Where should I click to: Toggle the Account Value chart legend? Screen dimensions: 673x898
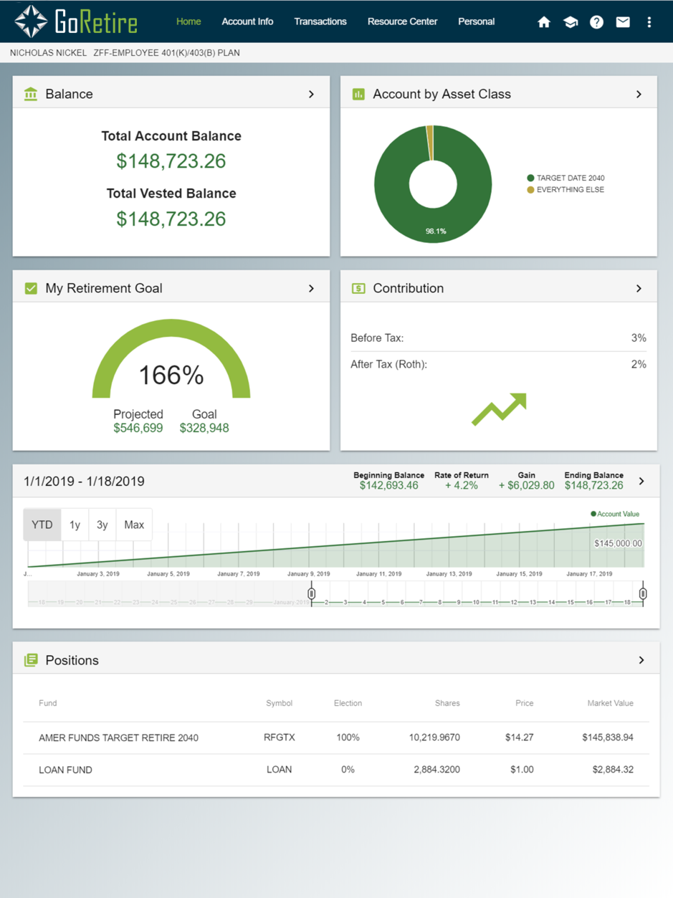point(615,514)
